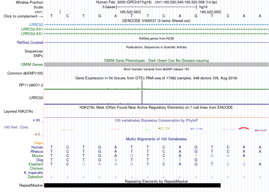Viewport: 269px width, 192px height.
Task: Click the -4.5 PhyloP lower scale value
Action: [x=37, y=134]
